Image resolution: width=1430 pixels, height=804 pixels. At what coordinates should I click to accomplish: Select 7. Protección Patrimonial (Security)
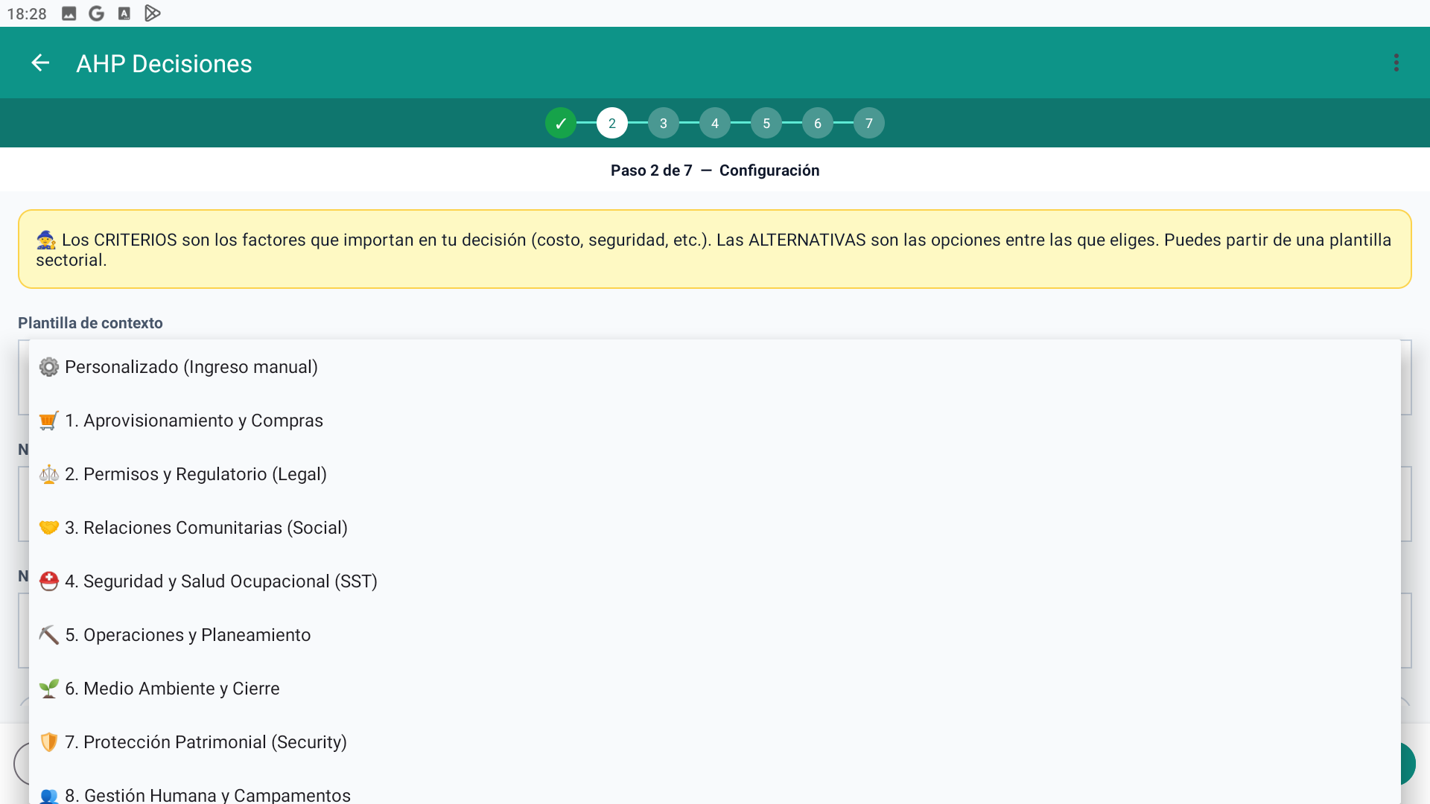click(x=715, y=742)
